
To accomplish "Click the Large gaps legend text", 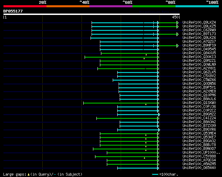I will [42, 174].
